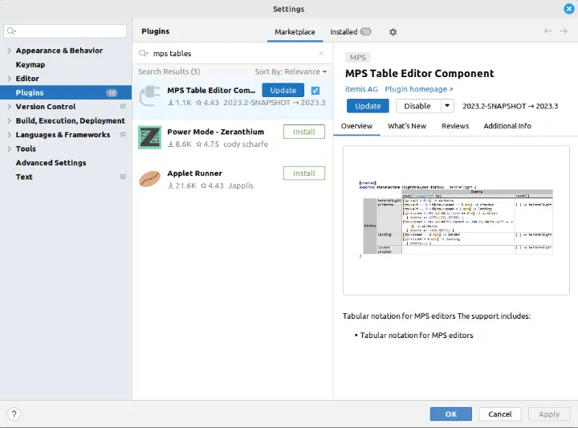Select Advanced Settings in the tree
Screen dimensions: 578x428
coord(51,162)
